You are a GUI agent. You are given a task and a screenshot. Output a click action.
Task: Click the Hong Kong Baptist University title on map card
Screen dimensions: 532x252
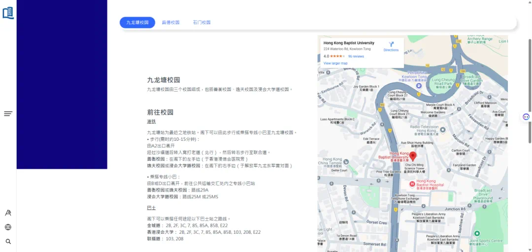[x=349, y=43]
